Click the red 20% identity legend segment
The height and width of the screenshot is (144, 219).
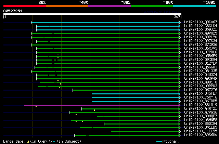pyautogui.click(x=25, y=6)
